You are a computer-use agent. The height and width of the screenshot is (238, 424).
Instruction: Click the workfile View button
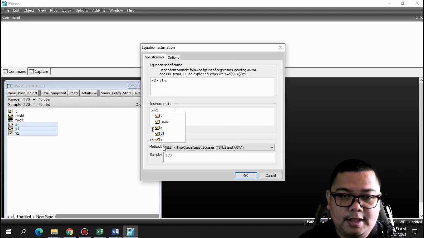pos(12,93)
